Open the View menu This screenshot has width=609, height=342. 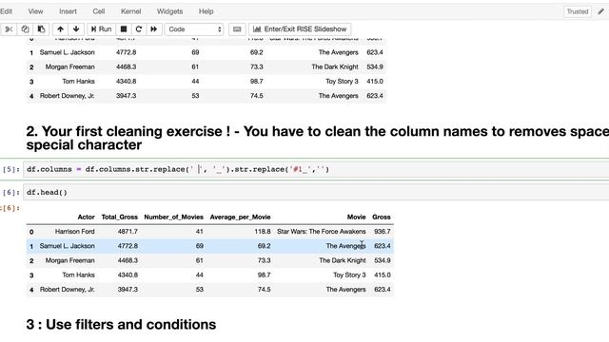pos(35,11)
